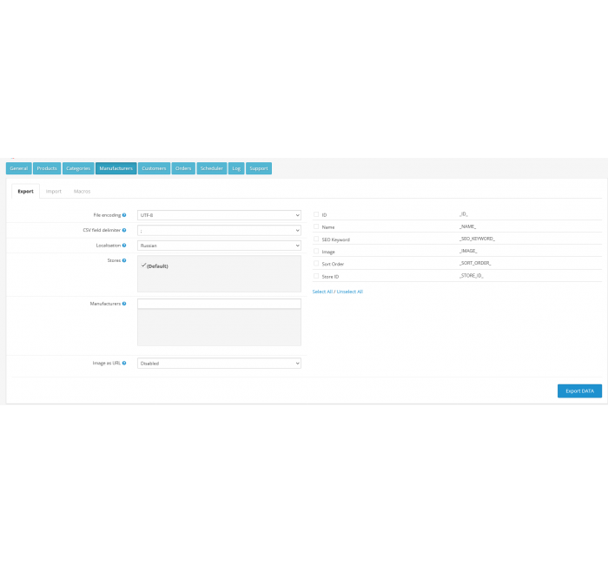Click the _SEO_KEYWORD_ macro text

pos(477,239)
